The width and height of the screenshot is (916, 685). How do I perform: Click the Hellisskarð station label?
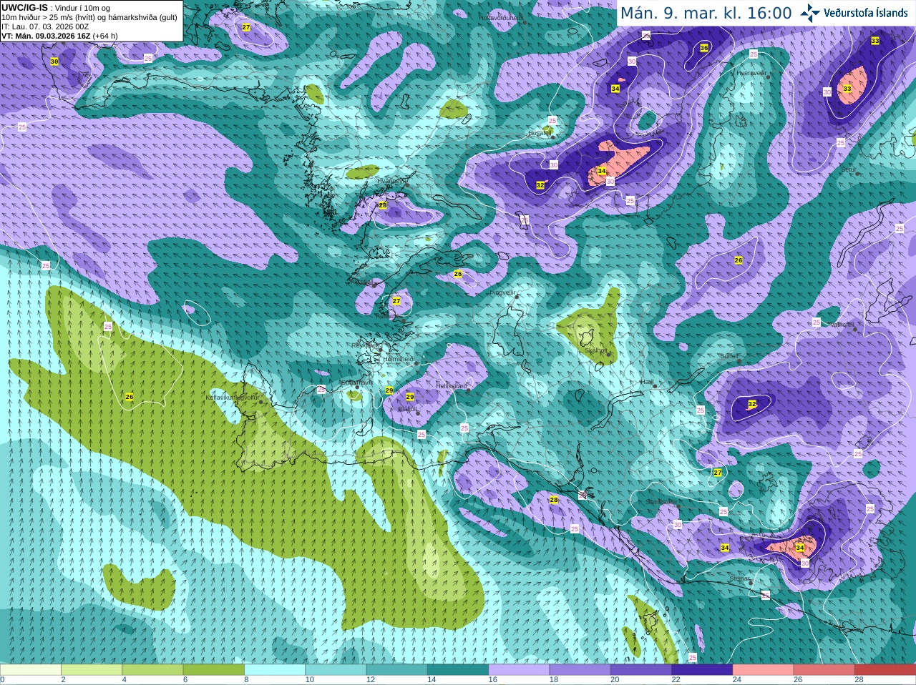click(x=452, y=386)
